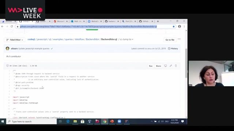This screenshot has width=234, height=131.
Task: Delete this file with the trash icon
Action: coord(176,66)
